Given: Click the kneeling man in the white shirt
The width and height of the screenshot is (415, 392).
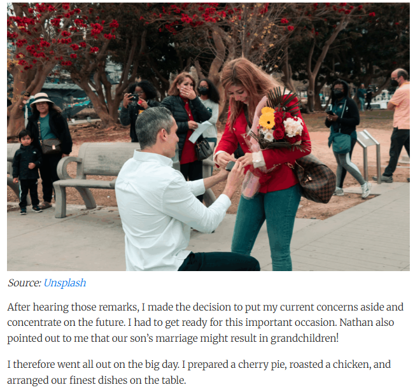Looking at the screenshot, I should coord(174,196).
